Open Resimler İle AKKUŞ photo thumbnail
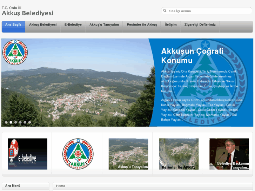This screenshot has height=191, width=255. 179,154
